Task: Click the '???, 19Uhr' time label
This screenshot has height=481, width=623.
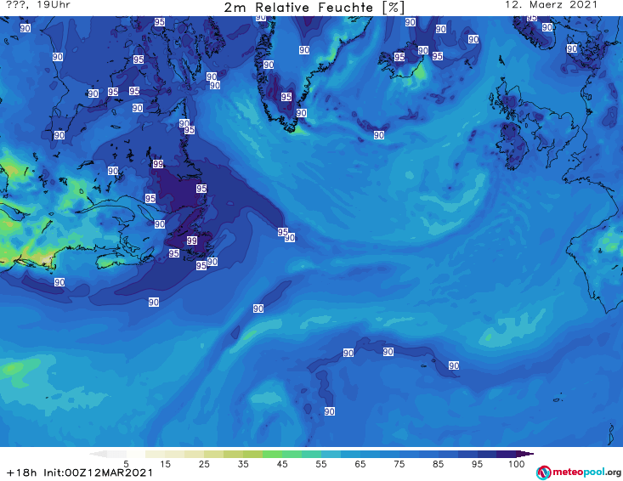Action: pos(38,5)
